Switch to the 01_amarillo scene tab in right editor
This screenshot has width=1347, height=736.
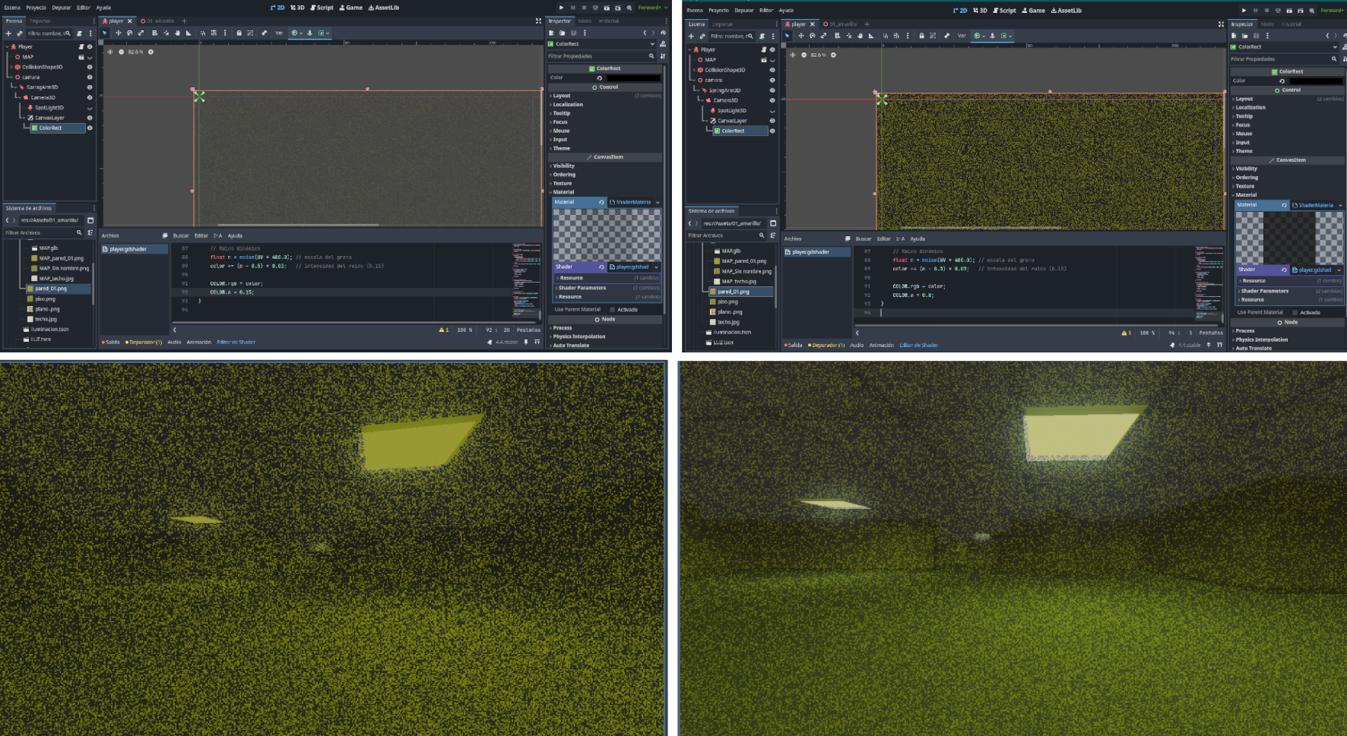click(845, 24)
